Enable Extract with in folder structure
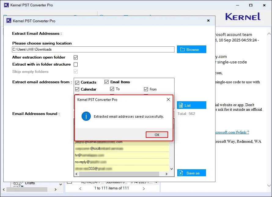Viewport: 272px width, 197px height. click(75, 64)
